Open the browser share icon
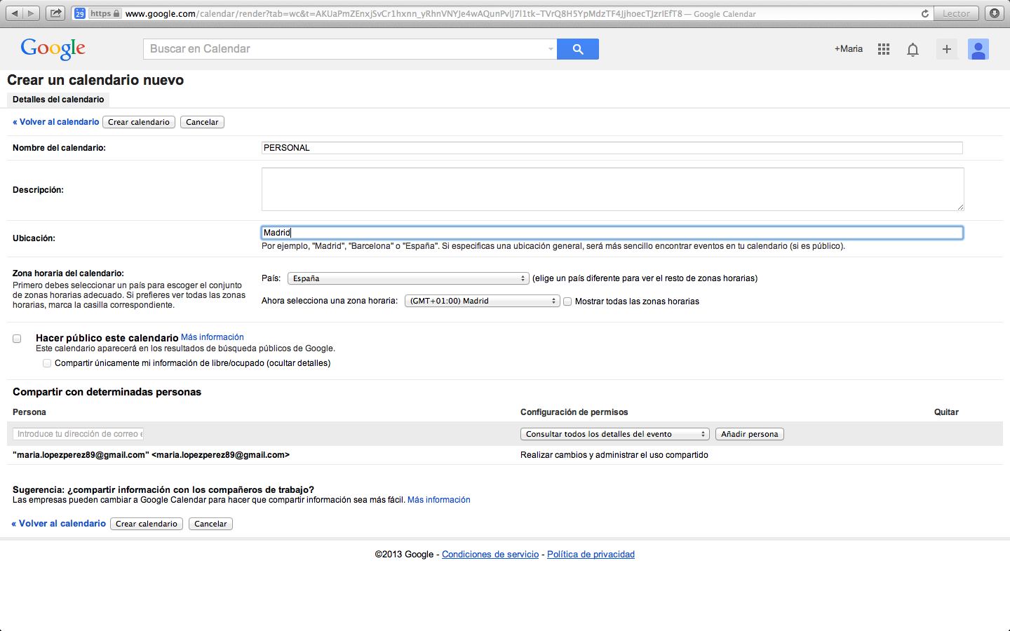 click(x=55, y=13)
